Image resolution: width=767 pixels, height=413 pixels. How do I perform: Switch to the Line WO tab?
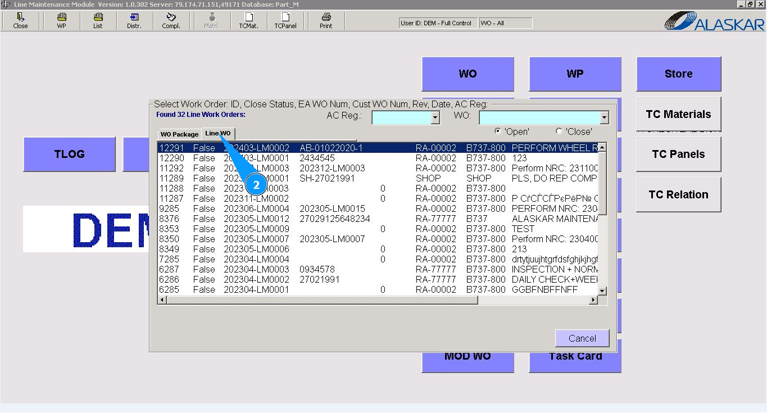pyautogui.click(x=218, y=133)
